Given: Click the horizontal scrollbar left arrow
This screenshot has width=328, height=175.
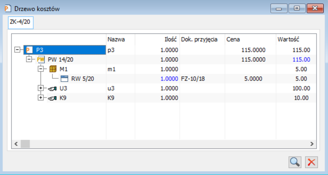Looking at the screenshot, I should [16, 144].
